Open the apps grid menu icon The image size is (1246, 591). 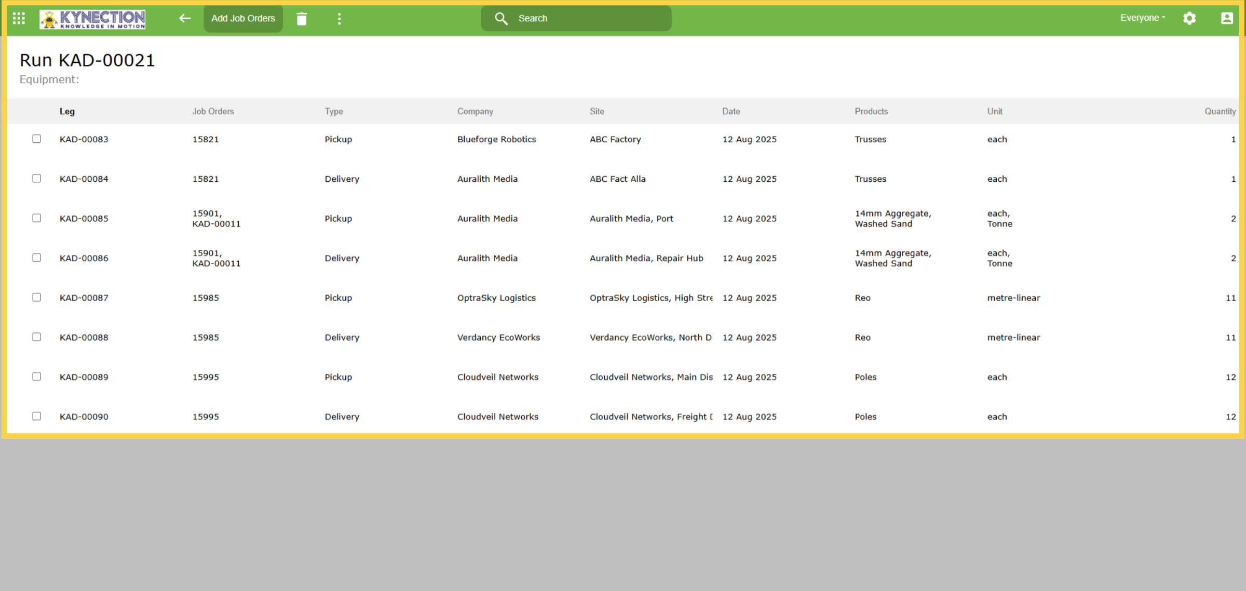point(19,19)
